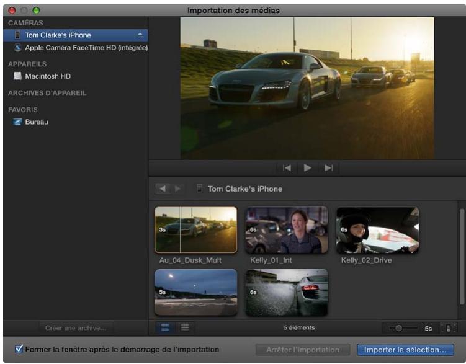
Task: Select Macintosh HD under Appareils
Action: coord(76,76)
